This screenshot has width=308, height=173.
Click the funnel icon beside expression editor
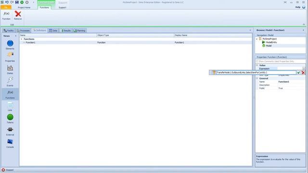point(214,73)
